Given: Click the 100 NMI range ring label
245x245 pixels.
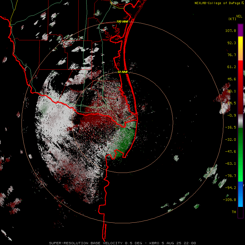Looking at the screenshot, I should (x=122, y=22).
